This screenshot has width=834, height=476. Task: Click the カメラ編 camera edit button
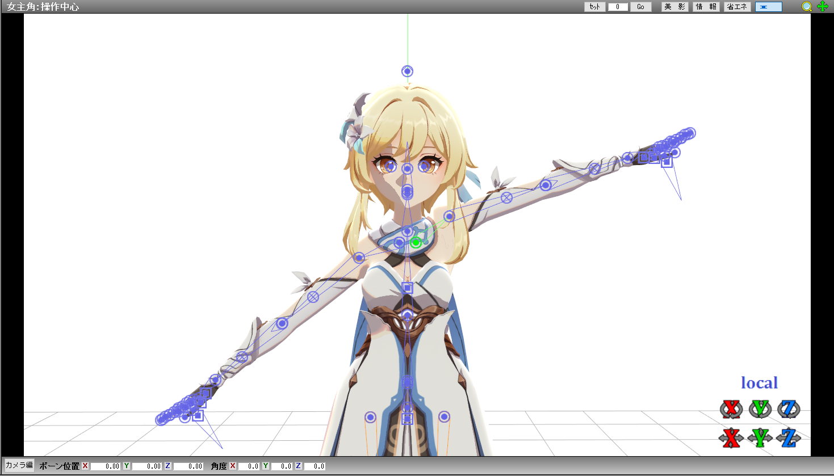pyautogui.click(x=19, y=465)
